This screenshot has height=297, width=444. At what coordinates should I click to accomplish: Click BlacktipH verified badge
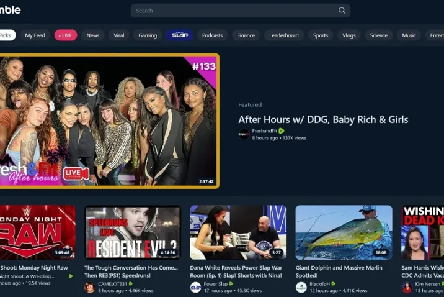[x=333, y=284]
